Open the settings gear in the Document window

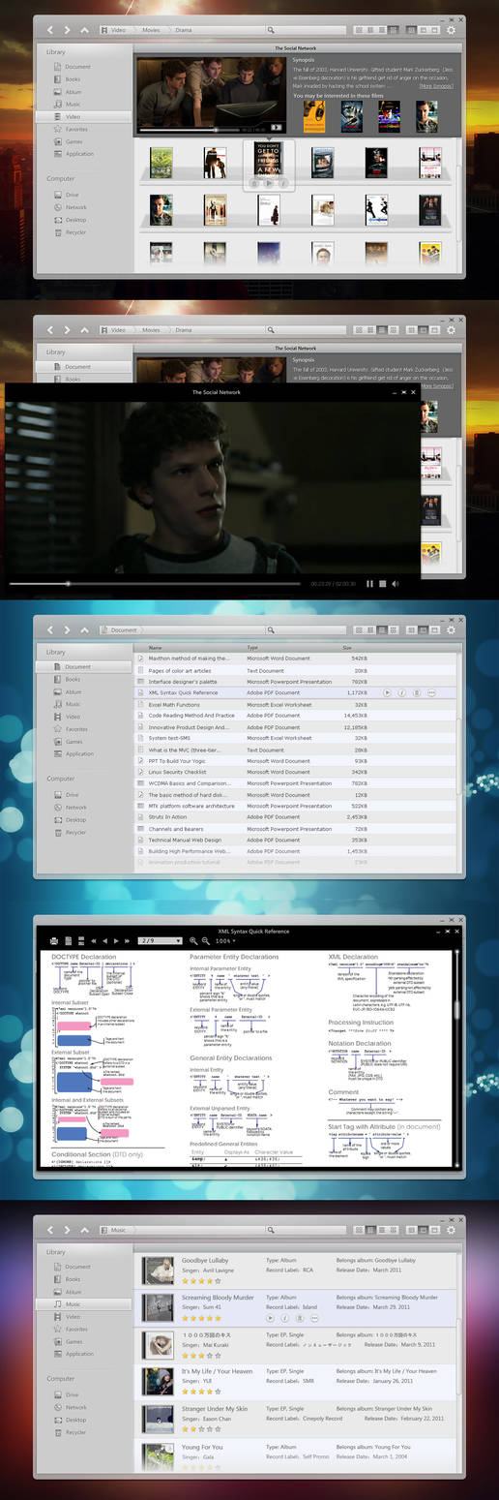451,629
